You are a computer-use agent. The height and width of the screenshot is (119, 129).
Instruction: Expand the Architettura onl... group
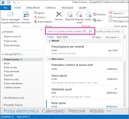click(3, 98)
